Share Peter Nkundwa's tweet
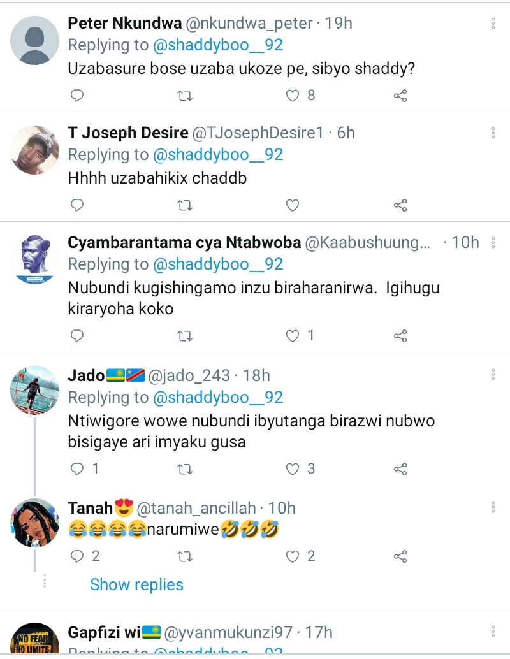This screenshot has height=659, width=510. [400, 96]
